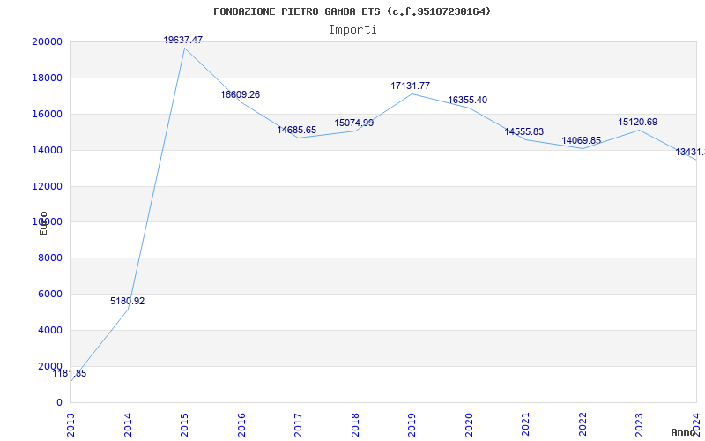Click the 14685.65 data label

click(x=297, y=130)
